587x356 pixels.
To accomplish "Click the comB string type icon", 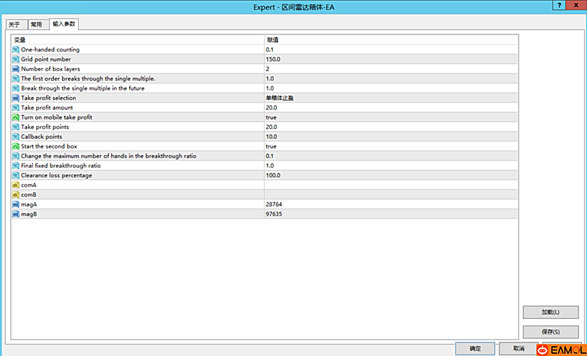I will 16,195.
